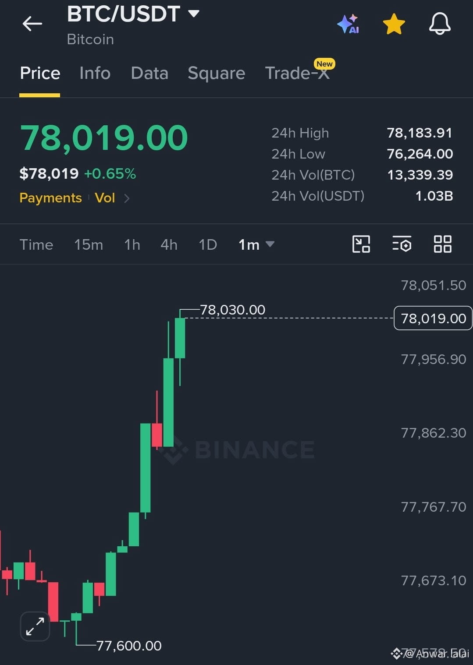This screenshot has height=665, width=473.
Task: Select the 15m timeframe
Action: point(89,244)
